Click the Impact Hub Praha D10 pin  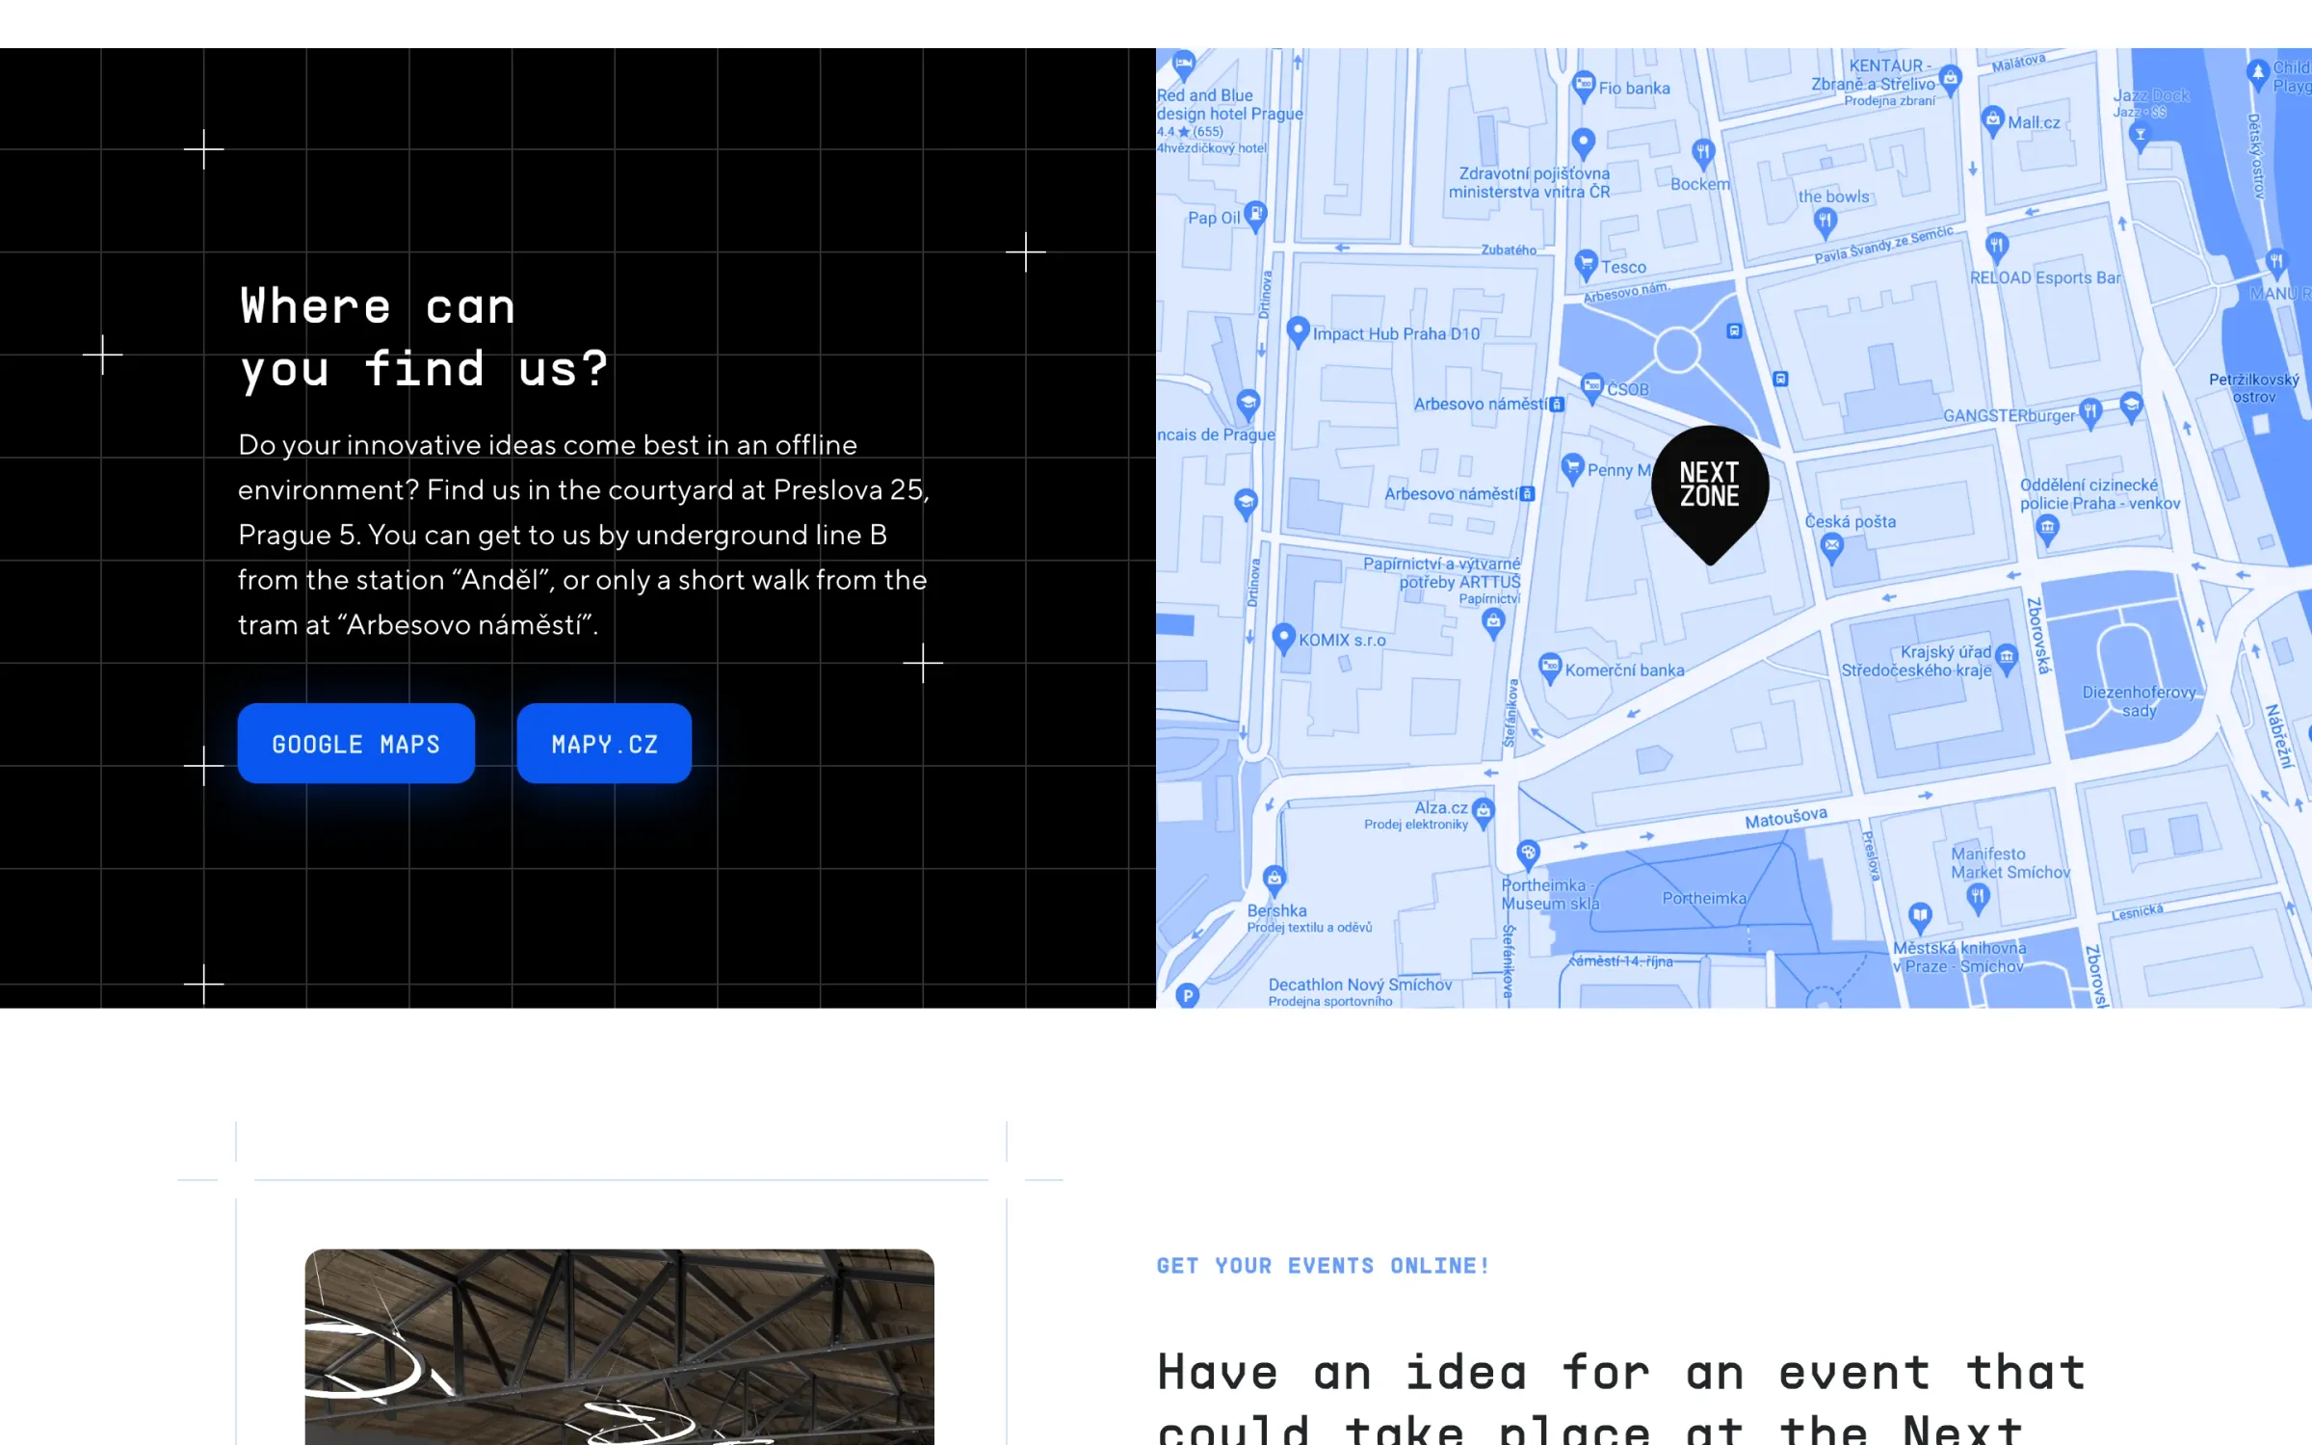coord(1298,332)
